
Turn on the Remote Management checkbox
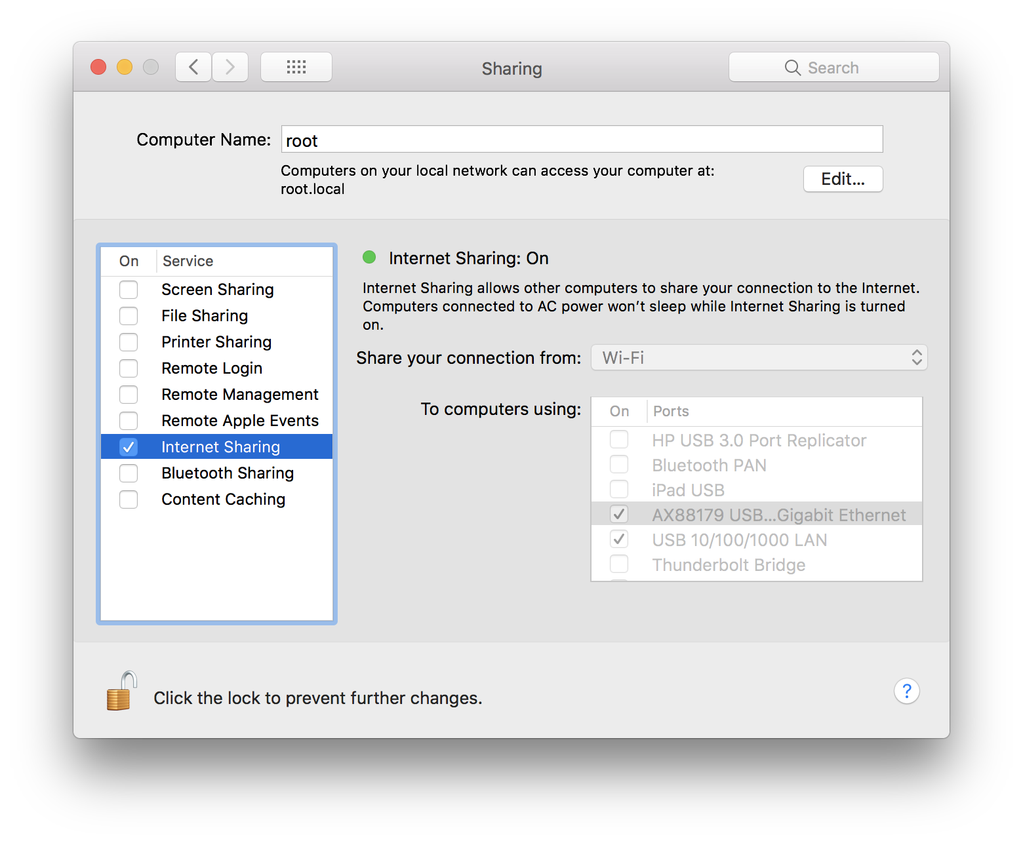click(129, 395)
